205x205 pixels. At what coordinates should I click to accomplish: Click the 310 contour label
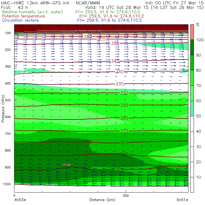124,142
